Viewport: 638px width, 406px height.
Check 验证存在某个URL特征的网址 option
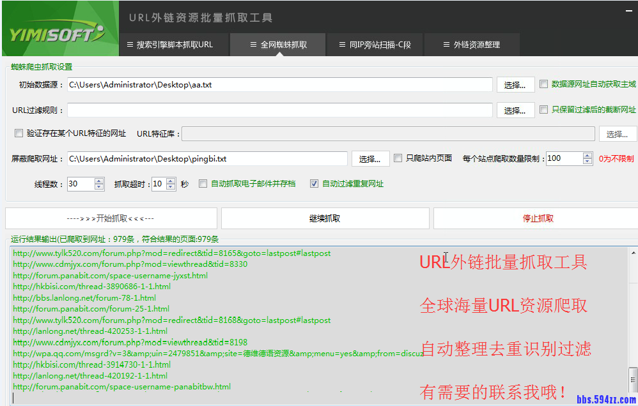19,133
